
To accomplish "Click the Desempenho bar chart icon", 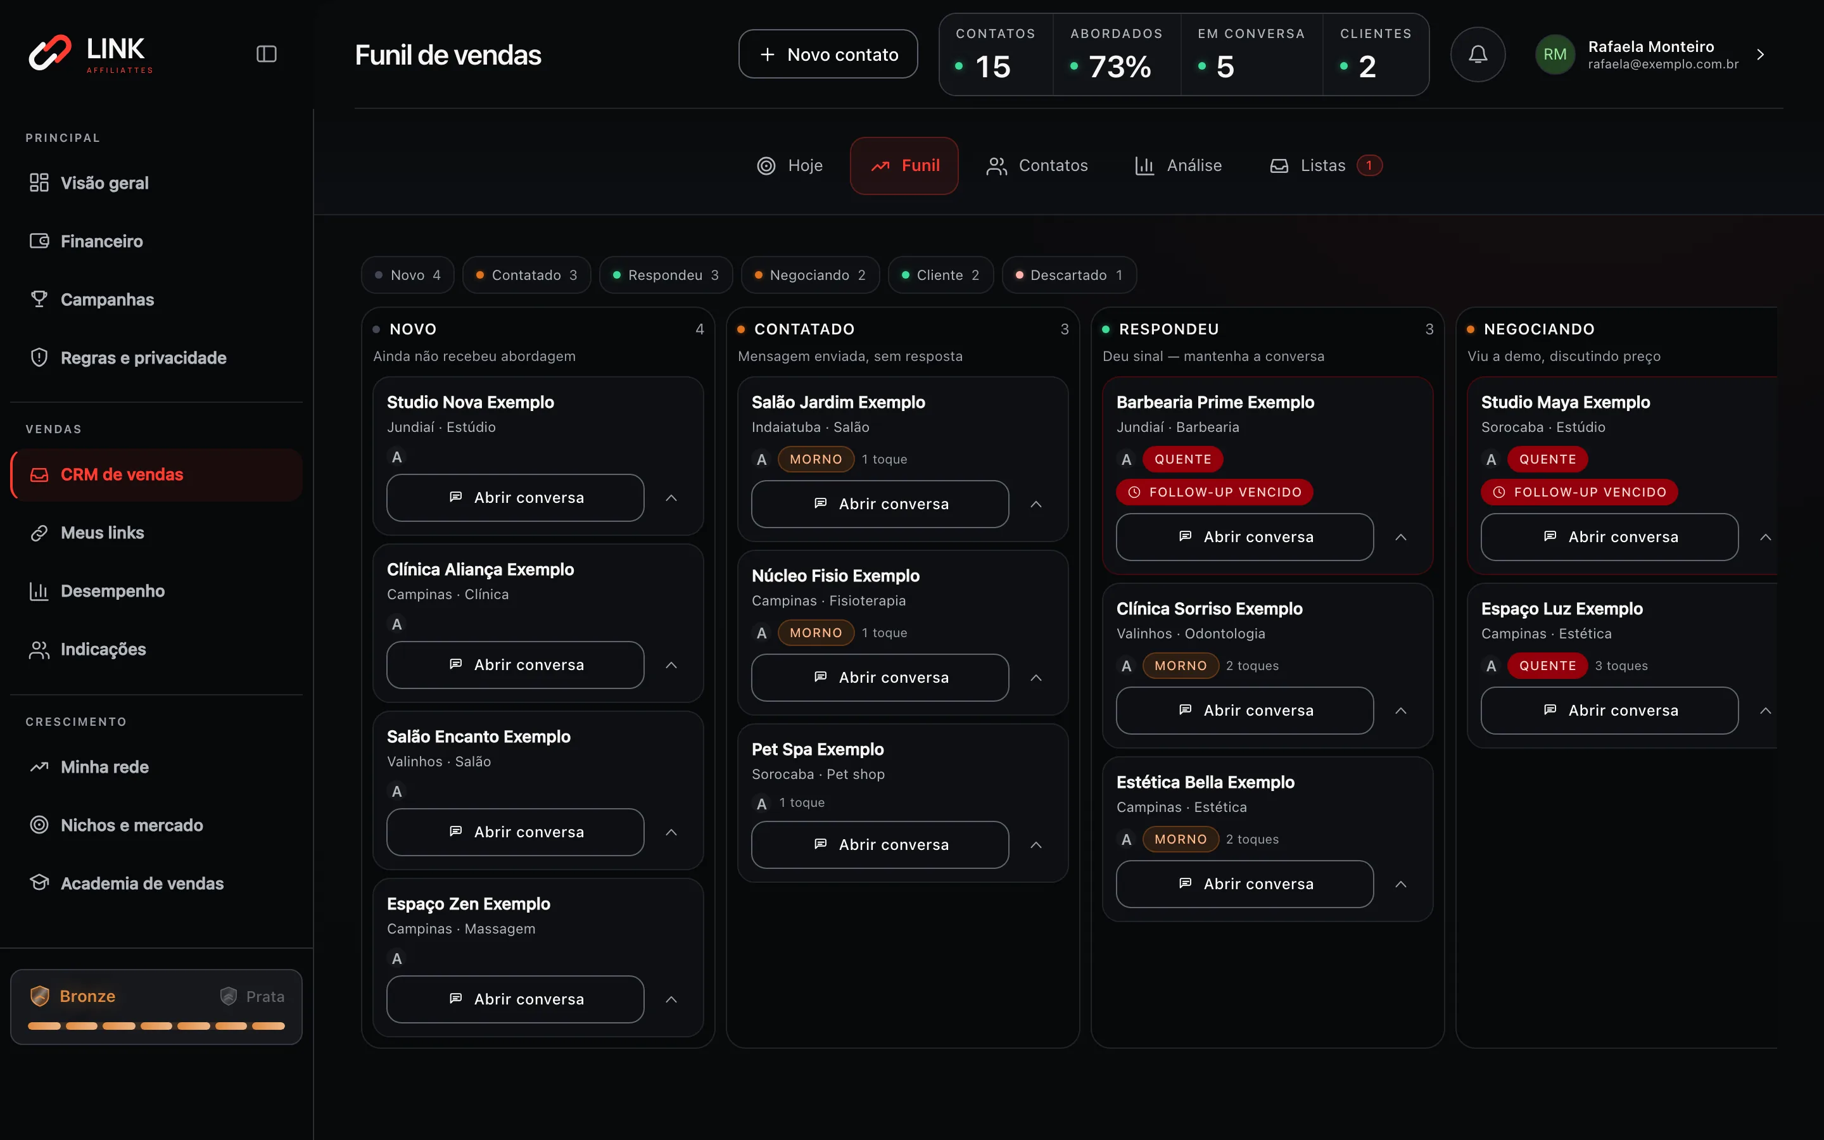I will pyautogui.click(x=39, y=591).
